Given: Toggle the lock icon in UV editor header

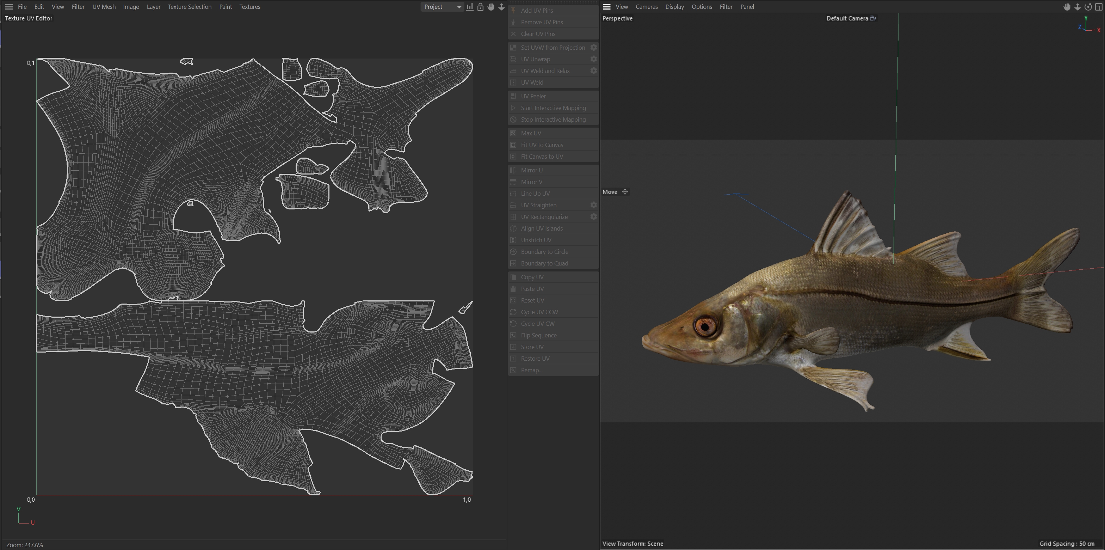Looking at the screenshot, I should tap(480, 7).
